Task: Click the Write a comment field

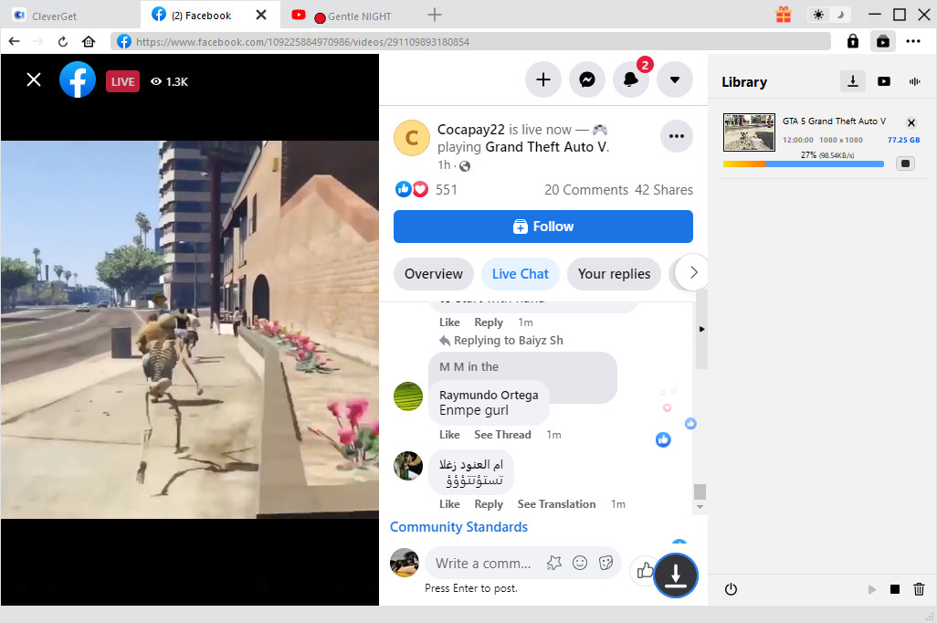Action: pyautogui.click(x=482, y=563)
